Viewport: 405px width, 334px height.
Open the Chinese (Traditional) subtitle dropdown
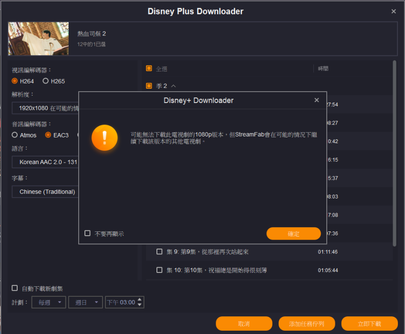(x=45, y=192)
